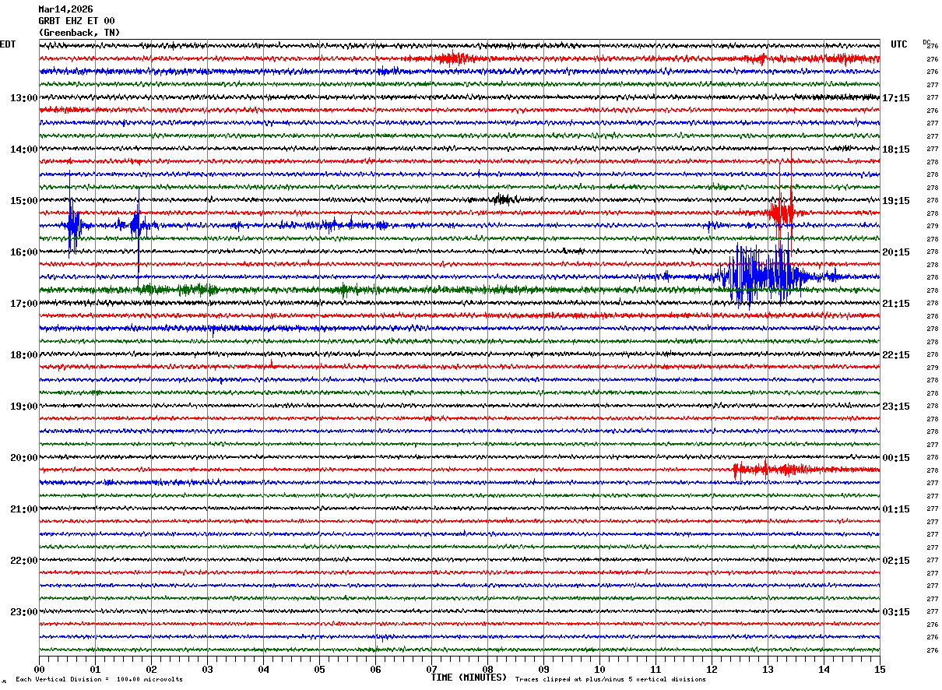Image resolution: width=942 pixels, height=690 pixels.
Task: Click the 06 minute tick label
Action: (x=375, y=669)
